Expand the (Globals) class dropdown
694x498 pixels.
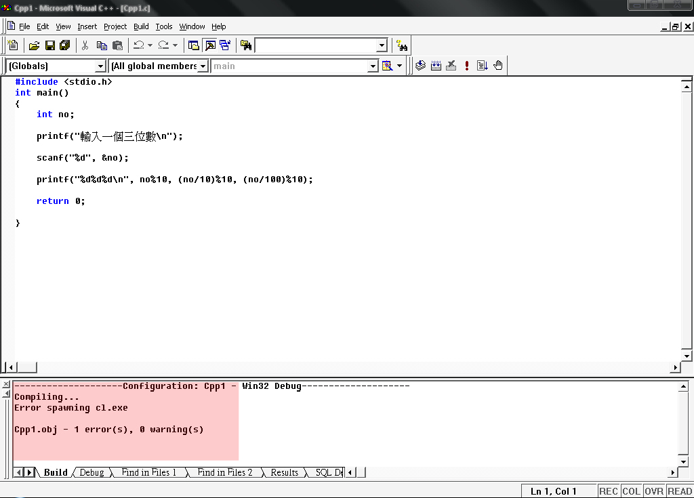tap(100, 66)
